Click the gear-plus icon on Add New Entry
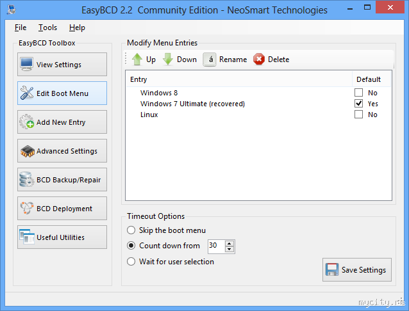409x311 pixels. tap(27, 122)
